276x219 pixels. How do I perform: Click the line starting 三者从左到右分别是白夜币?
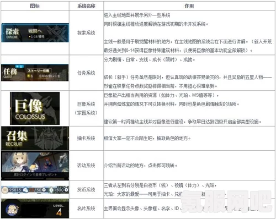[x=160, y=185]
